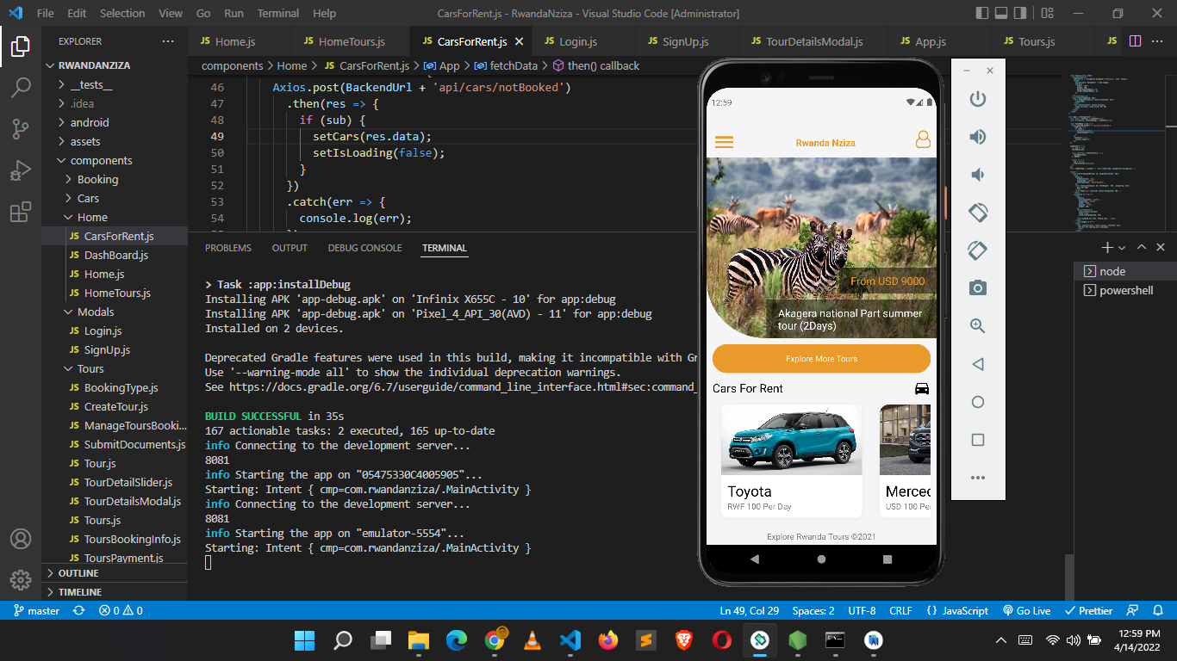Start the Go Live server
1177x661 pixels.
click(1025, 610)
